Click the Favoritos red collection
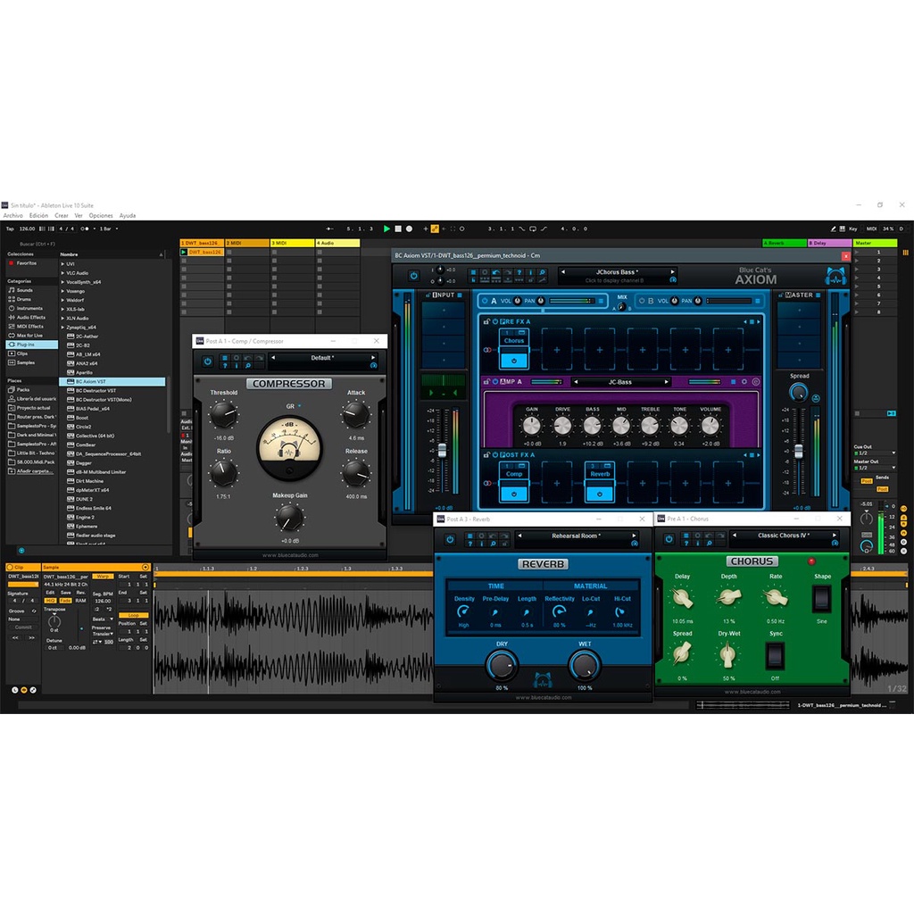The height and width of the screenshot is (914, 914). (26, 263)
